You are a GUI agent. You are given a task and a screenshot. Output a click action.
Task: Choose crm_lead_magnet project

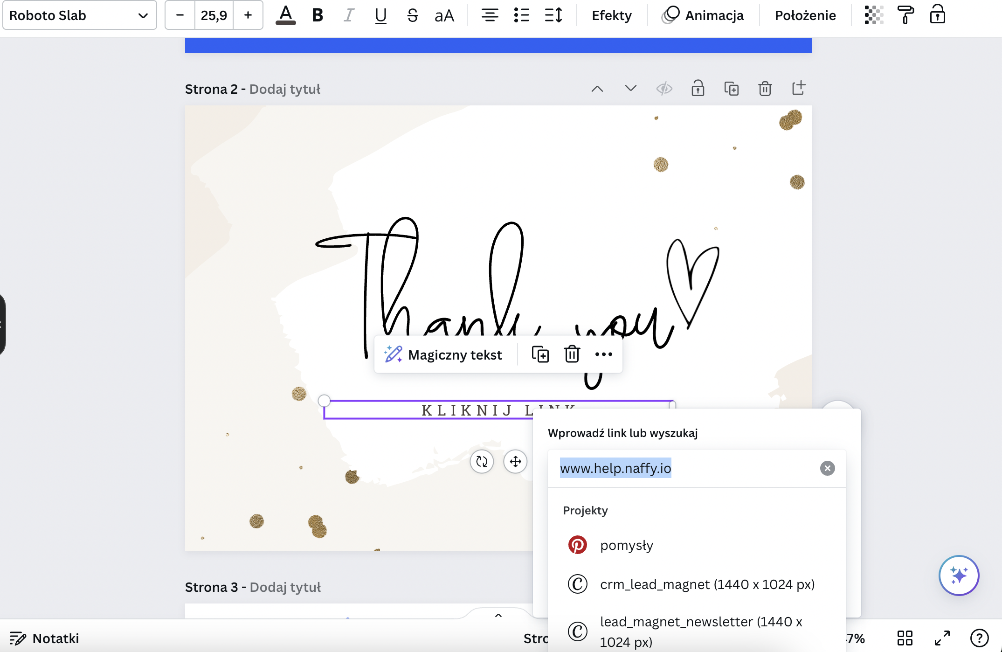[x=697, y=584]
